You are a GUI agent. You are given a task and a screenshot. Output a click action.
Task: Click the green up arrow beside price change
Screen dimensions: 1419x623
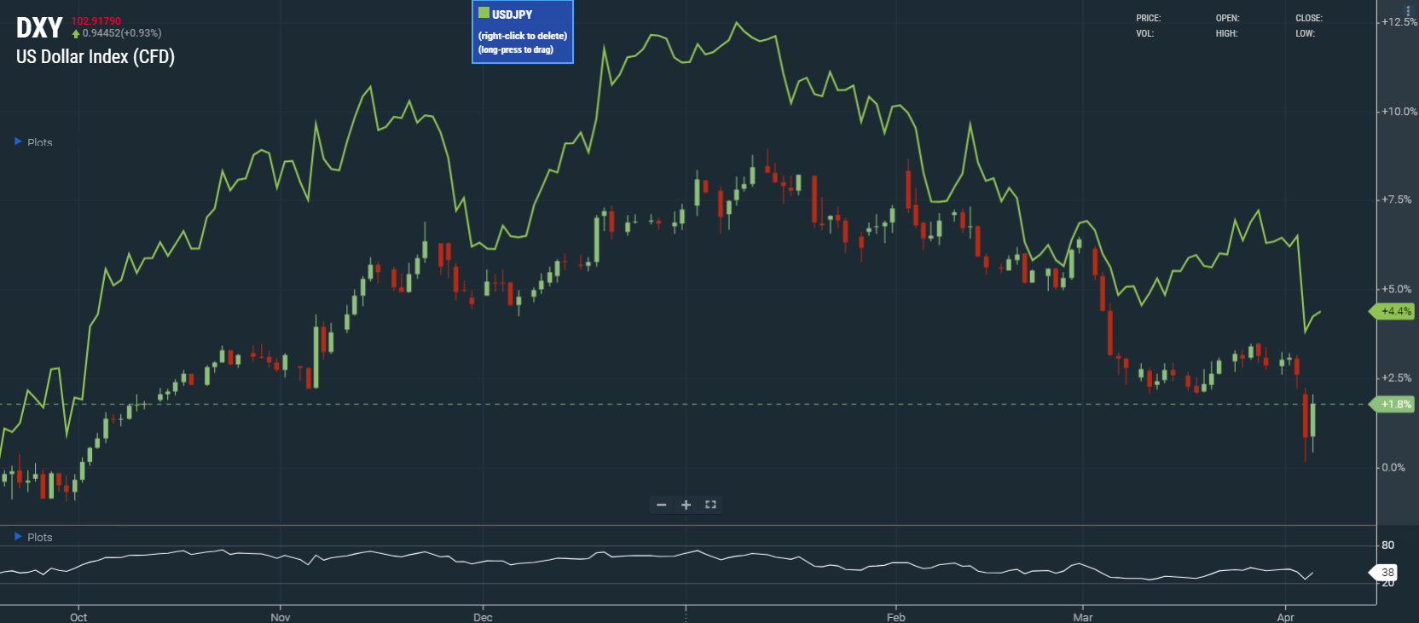click(76, 34)
